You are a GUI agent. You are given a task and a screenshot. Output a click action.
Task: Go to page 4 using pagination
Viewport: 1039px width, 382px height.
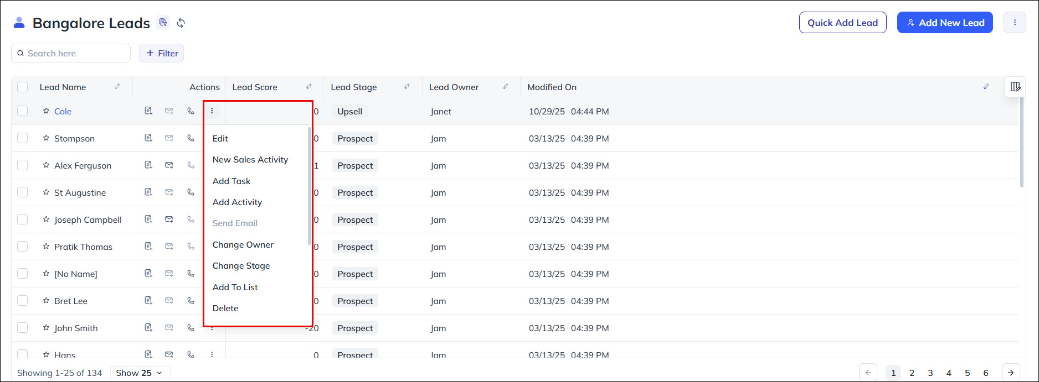click(949, 373)
